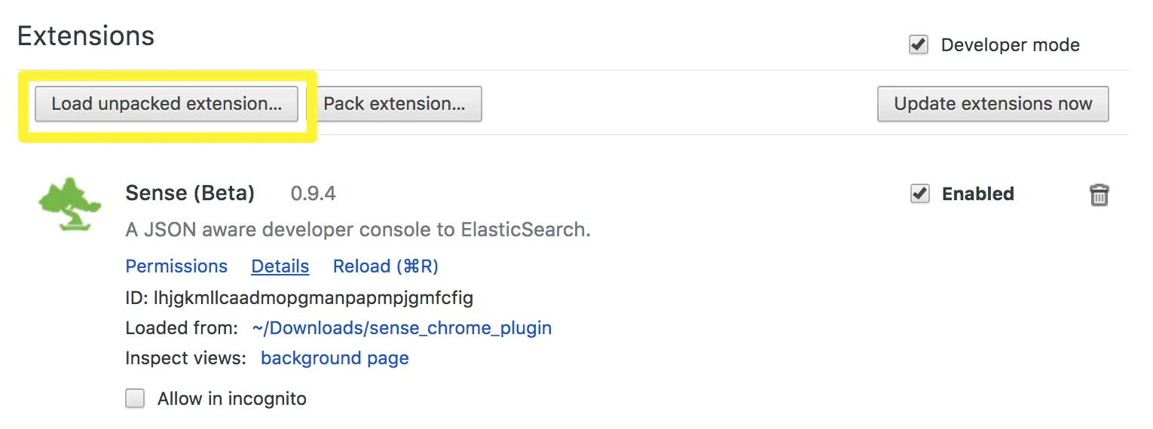The height and width of the screenshot is (429, 1153).
Task: Click the Reload (⌘R) link
Action: coord(385,266)
